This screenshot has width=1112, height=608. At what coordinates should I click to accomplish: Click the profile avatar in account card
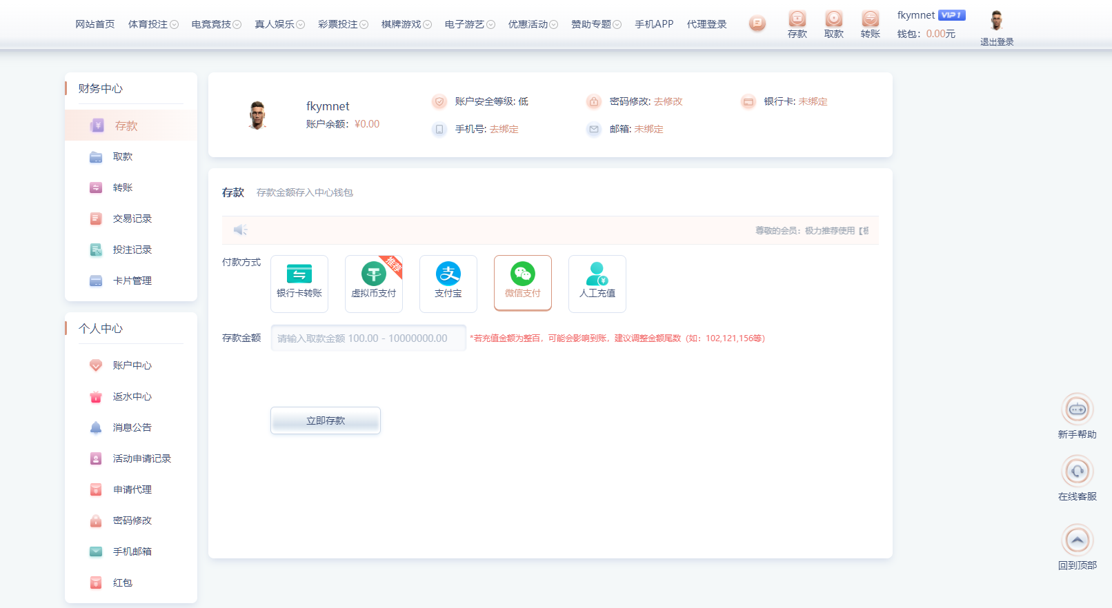pyautogui.click(x=257, y=115)
